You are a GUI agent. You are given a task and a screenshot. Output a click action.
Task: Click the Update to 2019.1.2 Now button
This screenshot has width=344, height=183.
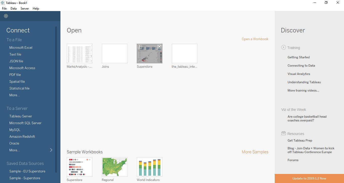pos(309,178)
